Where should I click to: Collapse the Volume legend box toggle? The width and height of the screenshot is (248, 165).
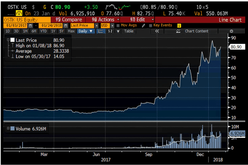pos(8,128)
